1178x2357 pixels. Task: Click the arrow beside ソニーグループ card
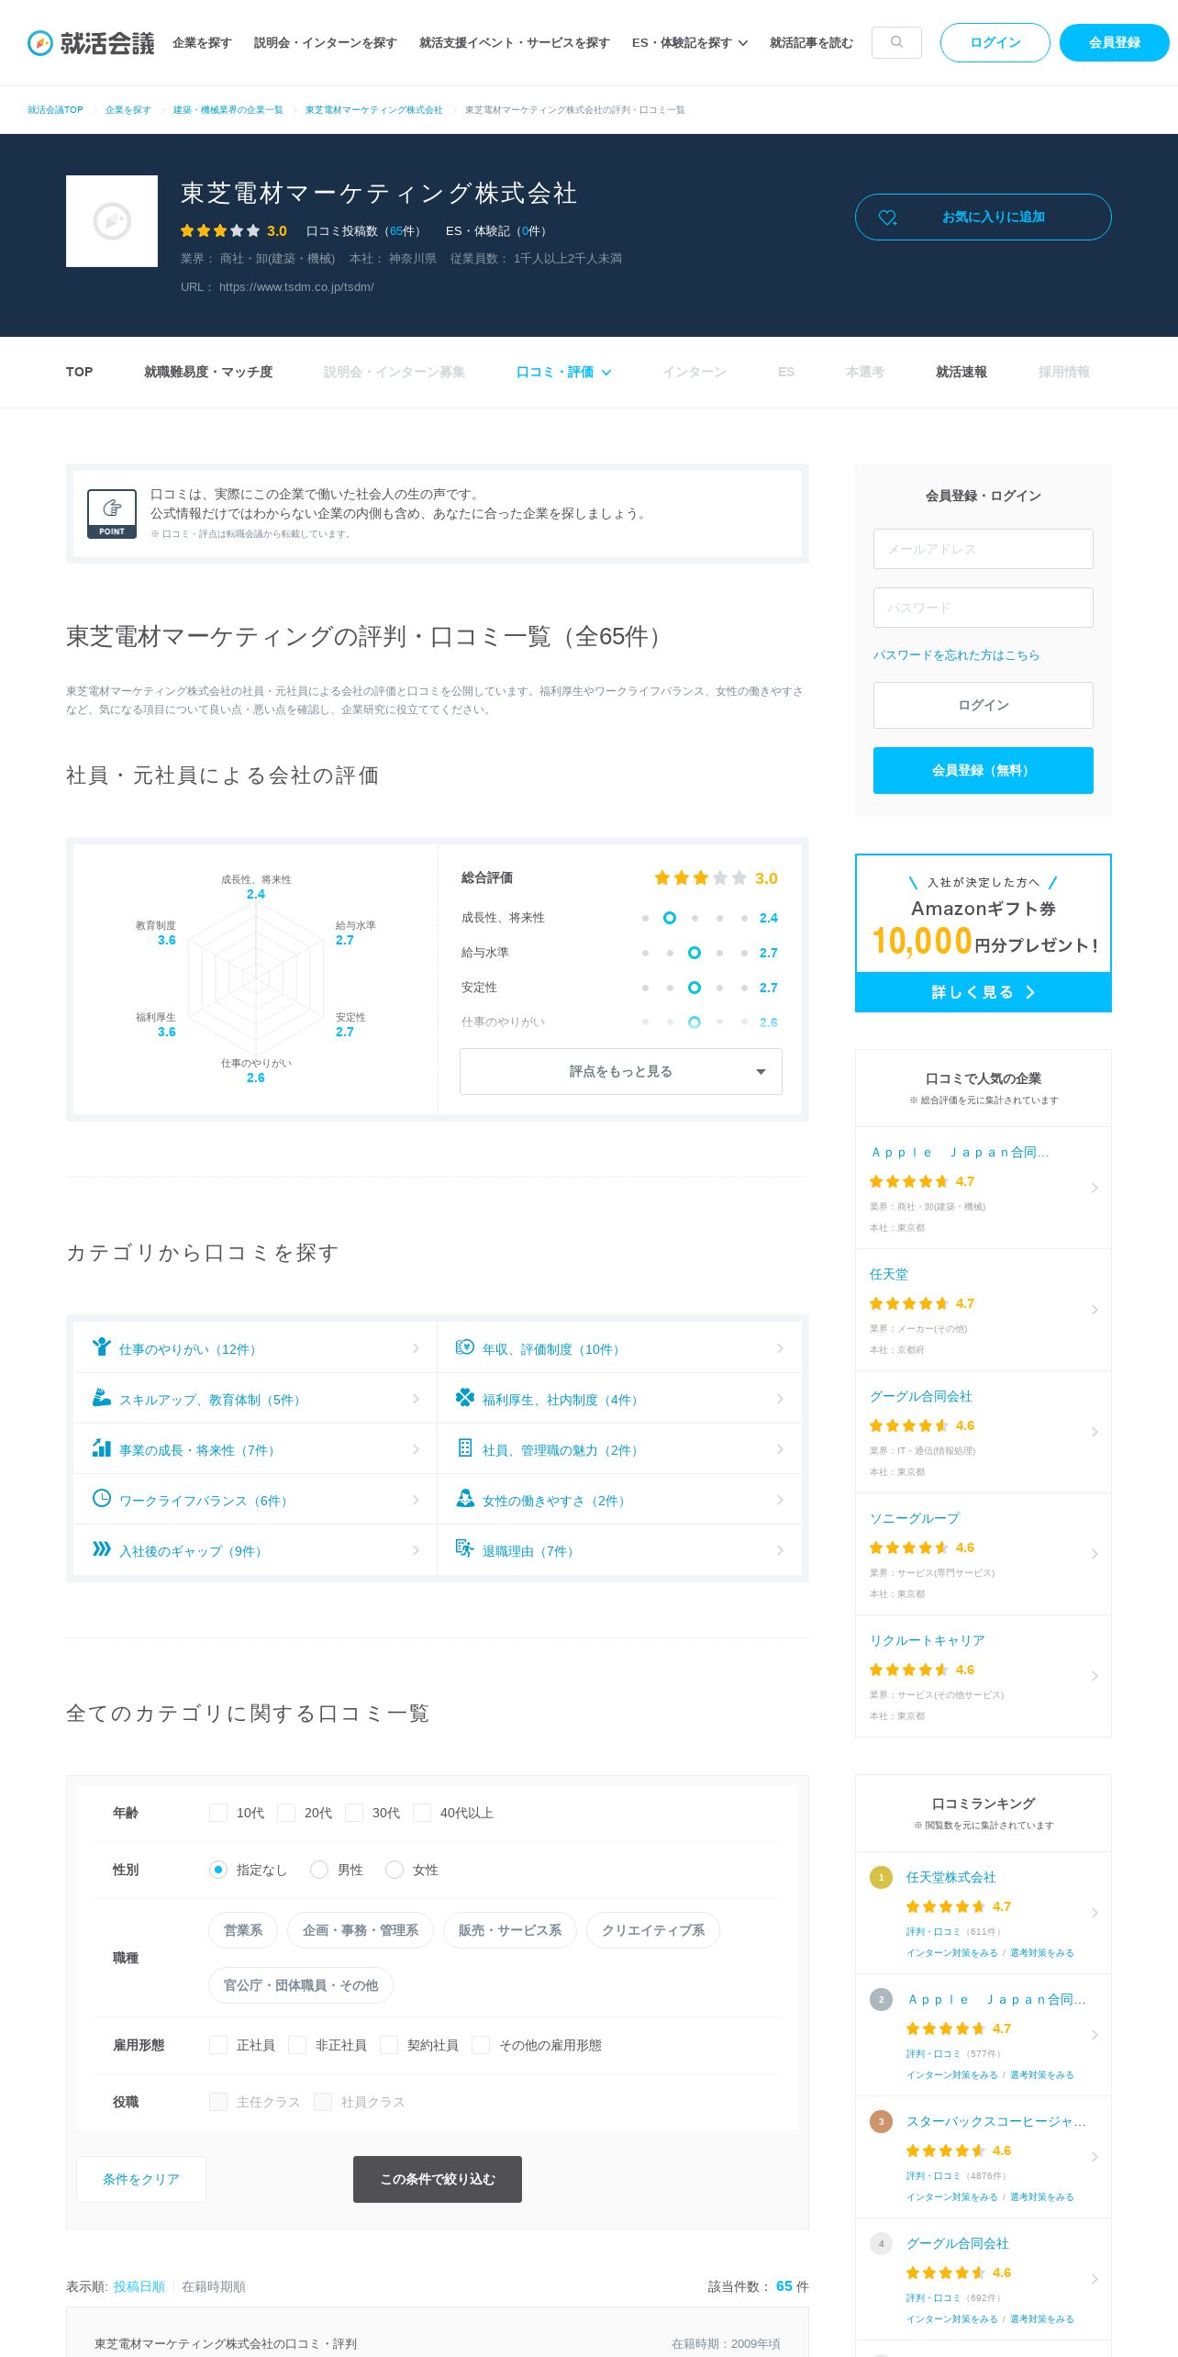[x=1095, y=1554]
